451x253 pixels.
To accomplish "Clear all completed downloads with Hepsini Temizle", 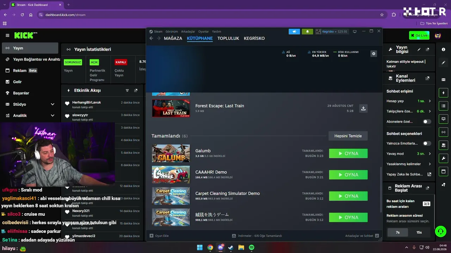I will (x=348, y=136).
